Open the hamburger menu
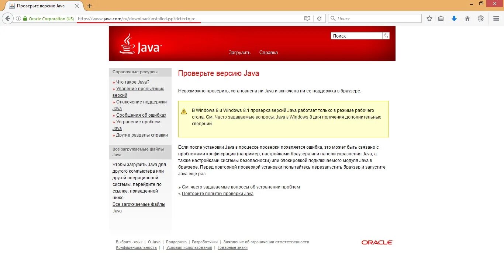 496,18
